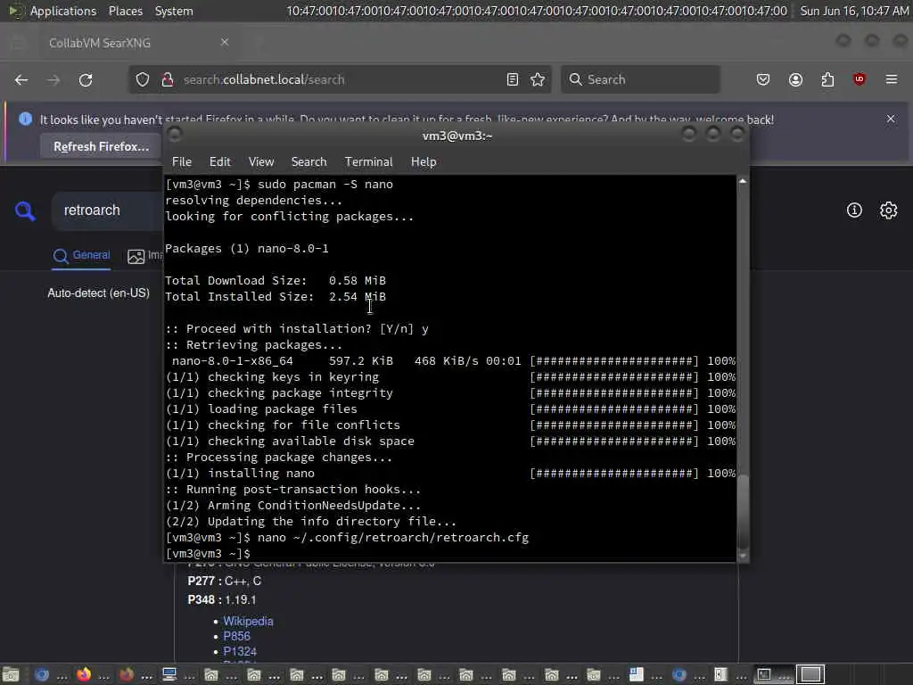Bookmark this page with the star icon
Viewport: 913px width, 685px height.
pos(538,79)
